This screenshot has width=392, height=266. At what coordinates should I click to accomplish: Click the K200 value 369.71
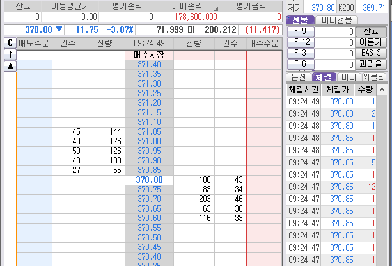[x=374, y=8]
